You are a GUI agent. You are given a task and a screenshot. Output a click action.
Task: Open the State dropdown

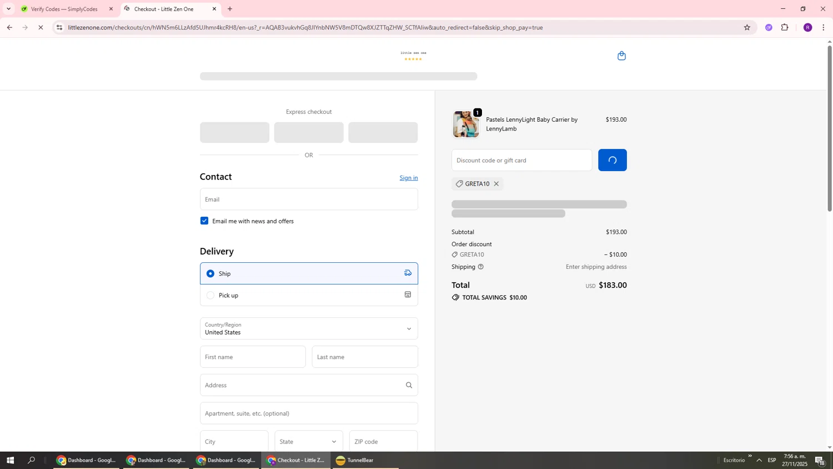(309, 441)
